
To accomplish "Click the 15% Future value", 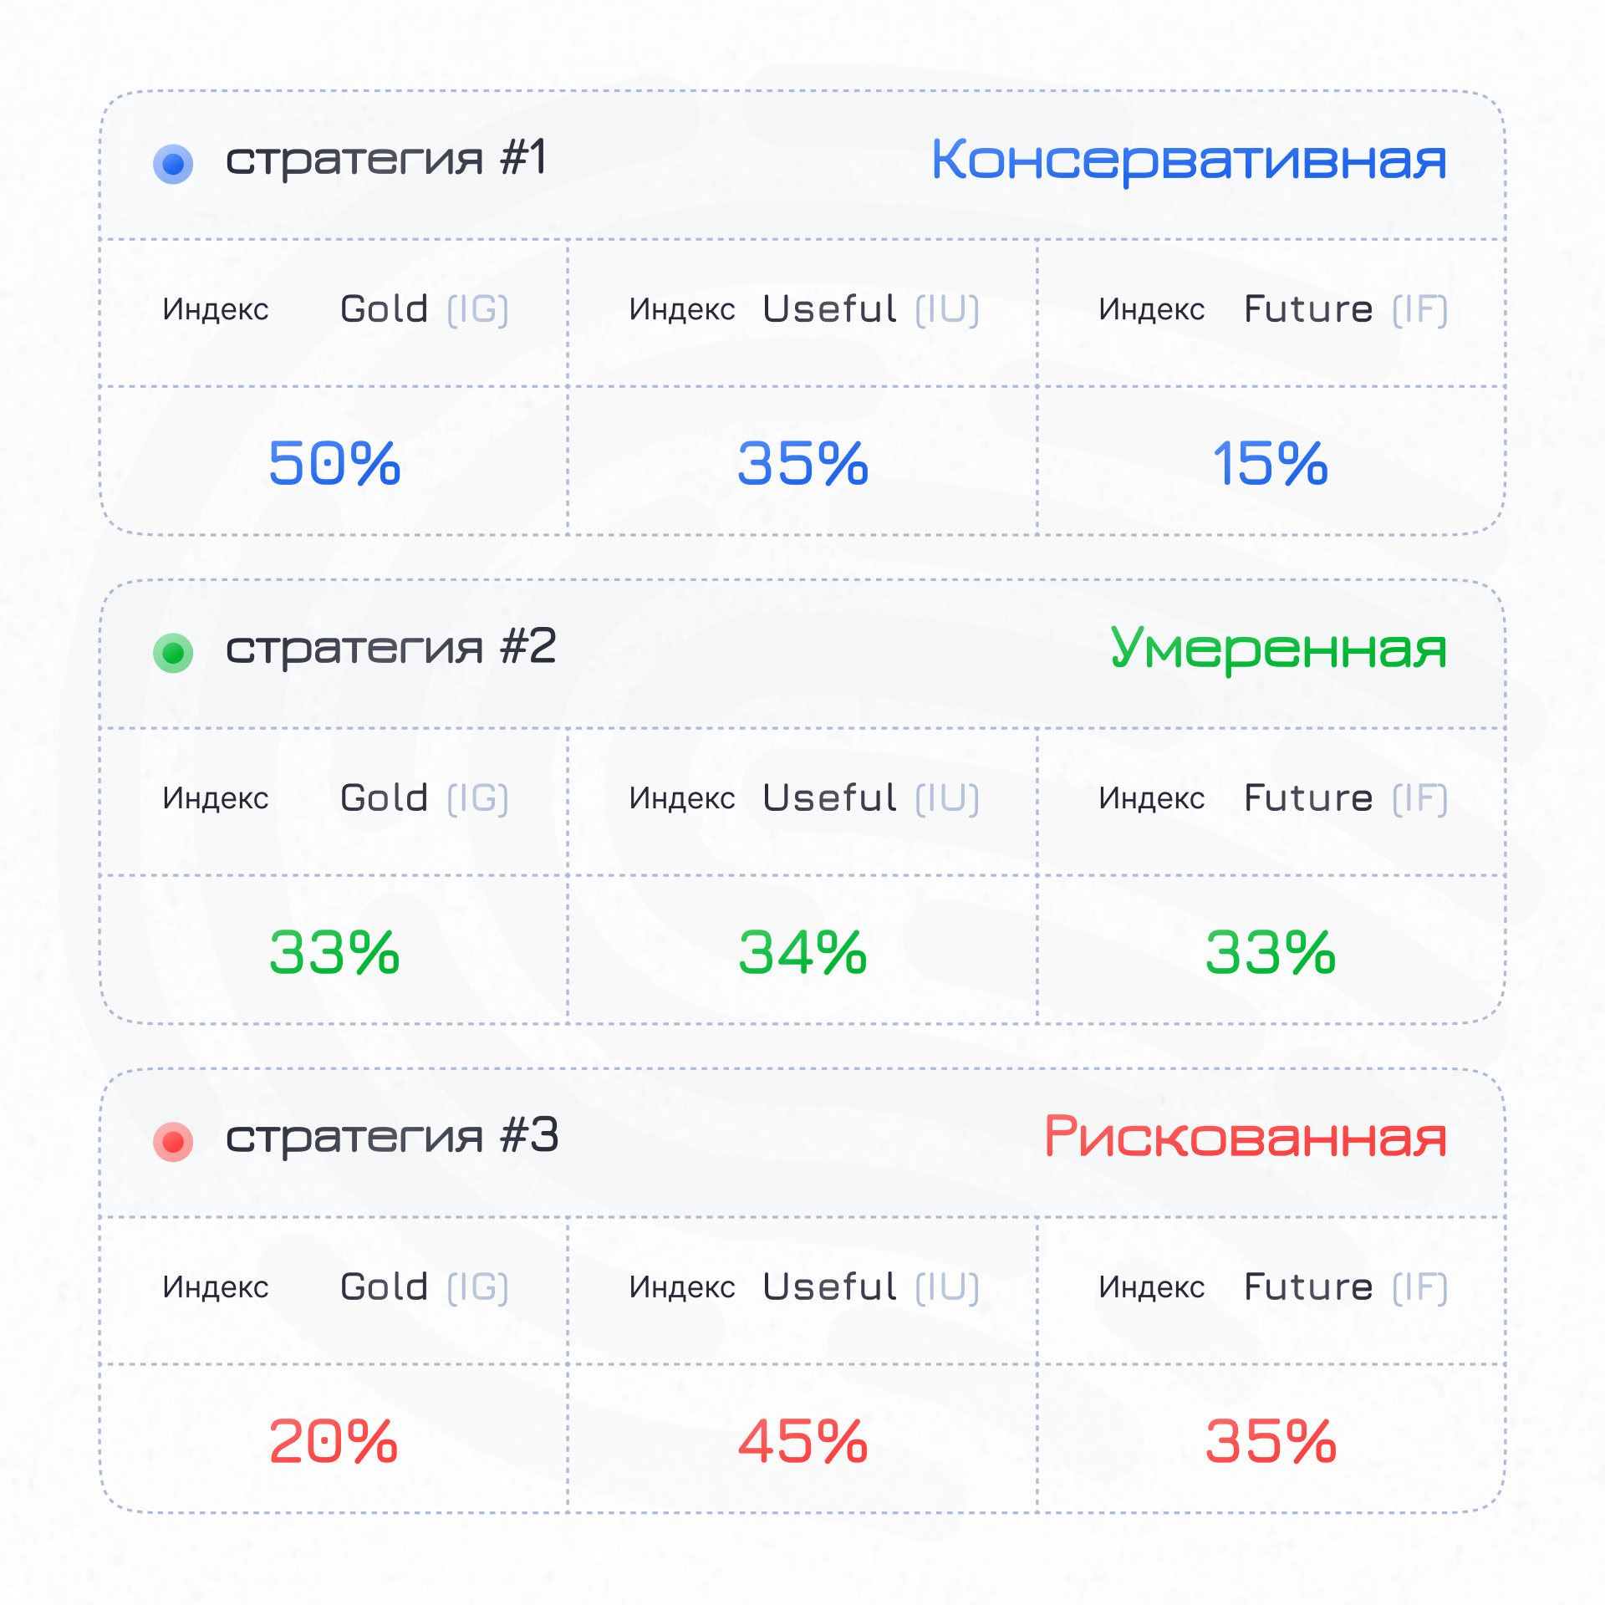I will point(1271,463).
